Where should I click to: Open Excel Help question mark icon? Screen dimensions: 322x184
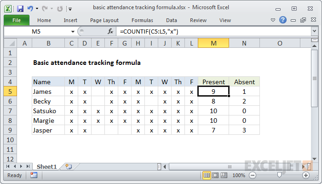click(x=283, y=20)
